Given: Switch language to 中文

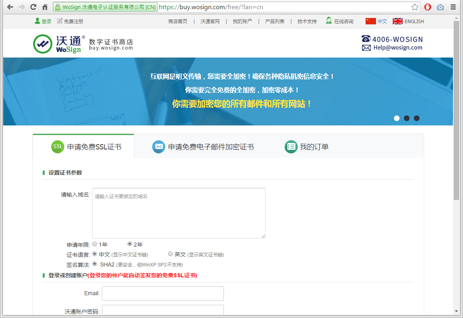Looking at the screenshot, I should click(x=382, y=22).
